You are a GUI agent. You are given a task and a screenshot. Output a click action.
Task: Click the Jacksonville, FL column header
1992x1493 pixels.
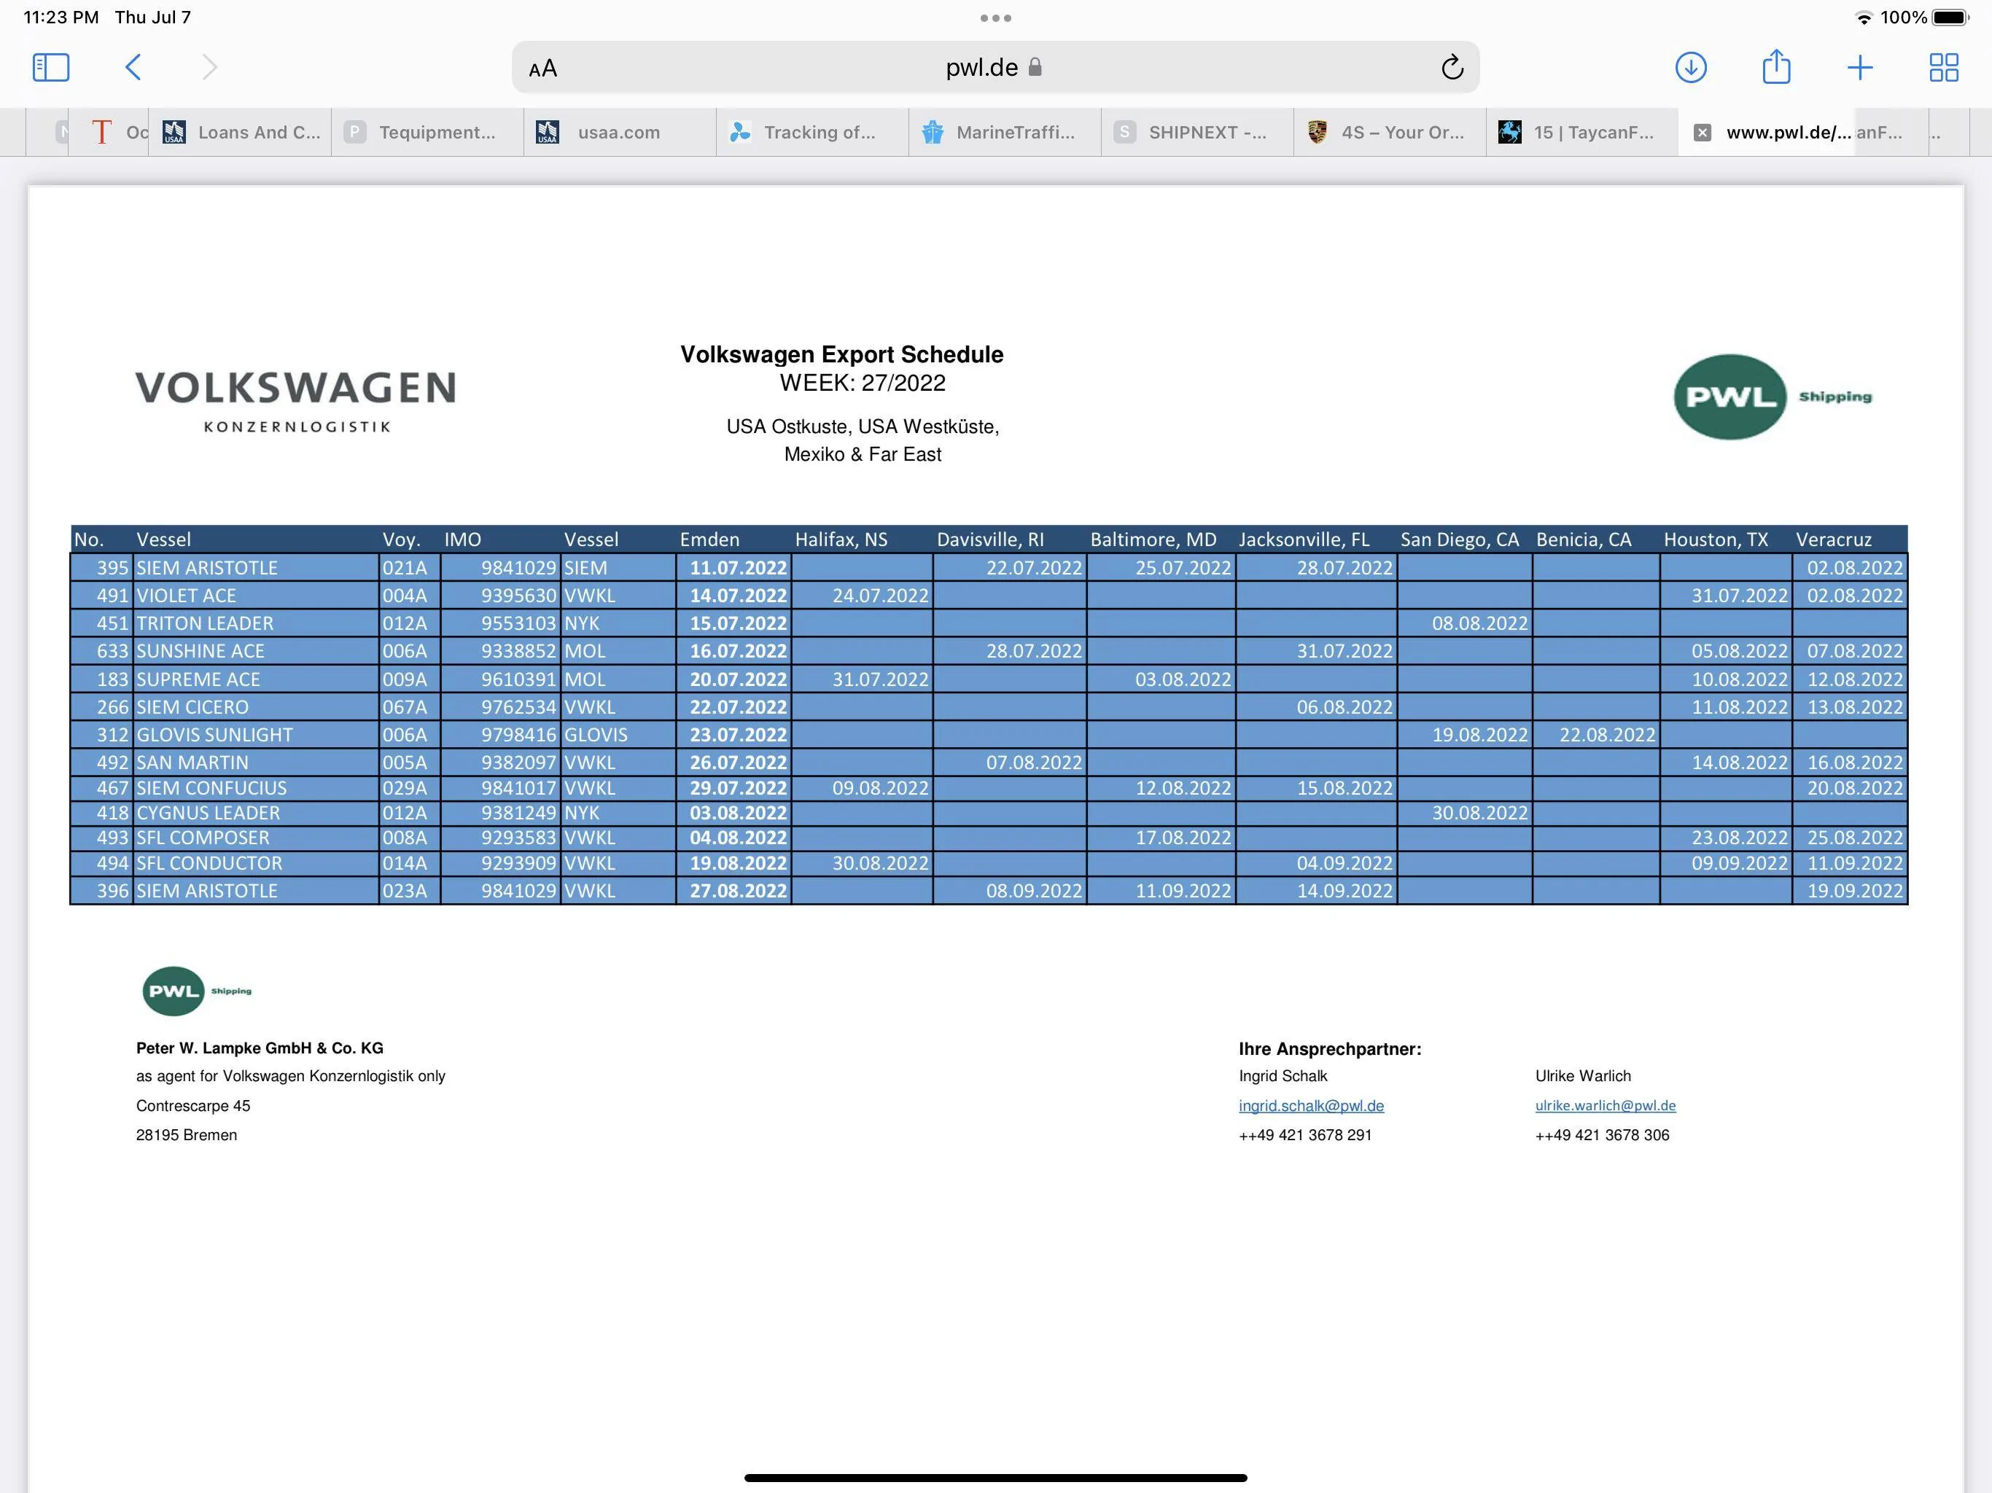click(x=1304, y=539)
